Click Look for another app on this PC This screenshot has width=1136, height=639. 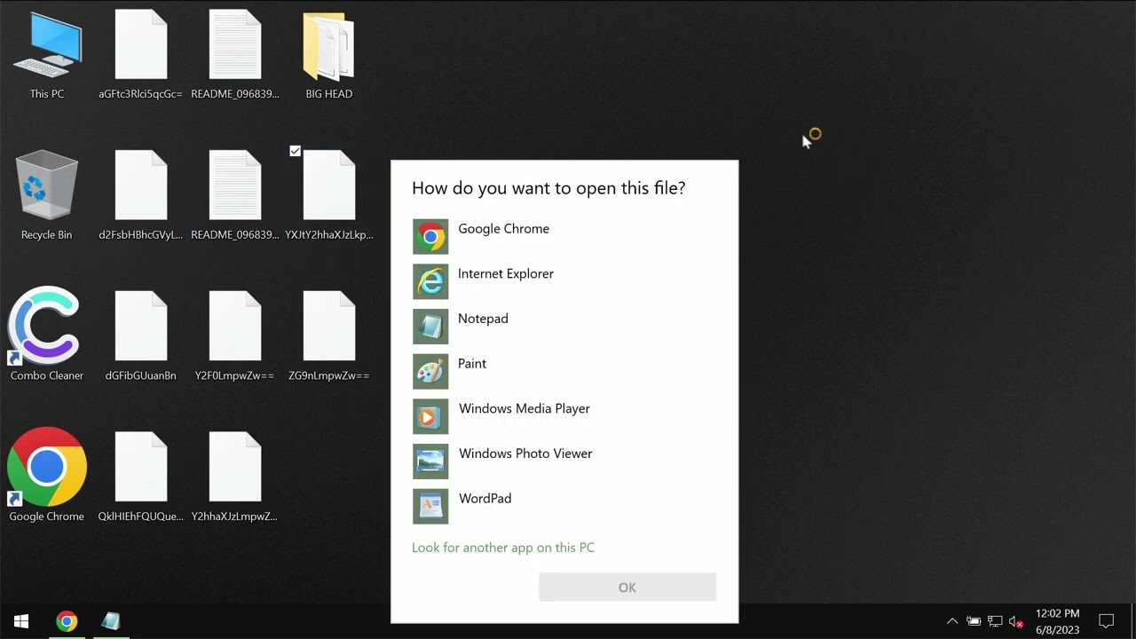pyautogui.click(x=503, y=548)
